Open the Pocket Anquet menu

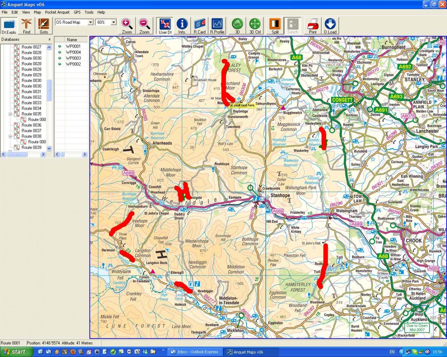[57, 12]
